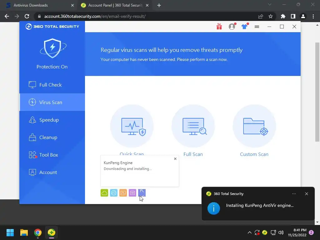
Task: Open the T-shirt theme icon
Action: [x=244, y=27]
